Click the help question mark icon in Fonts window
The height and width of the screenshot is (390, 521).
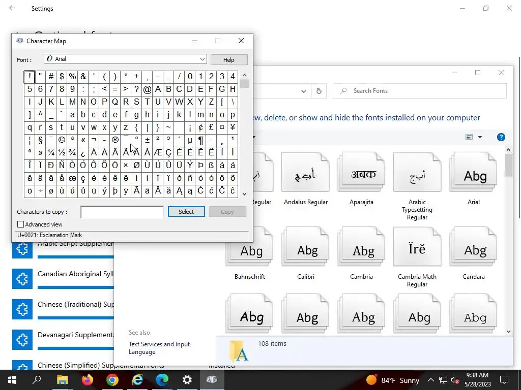coord(501,137)
